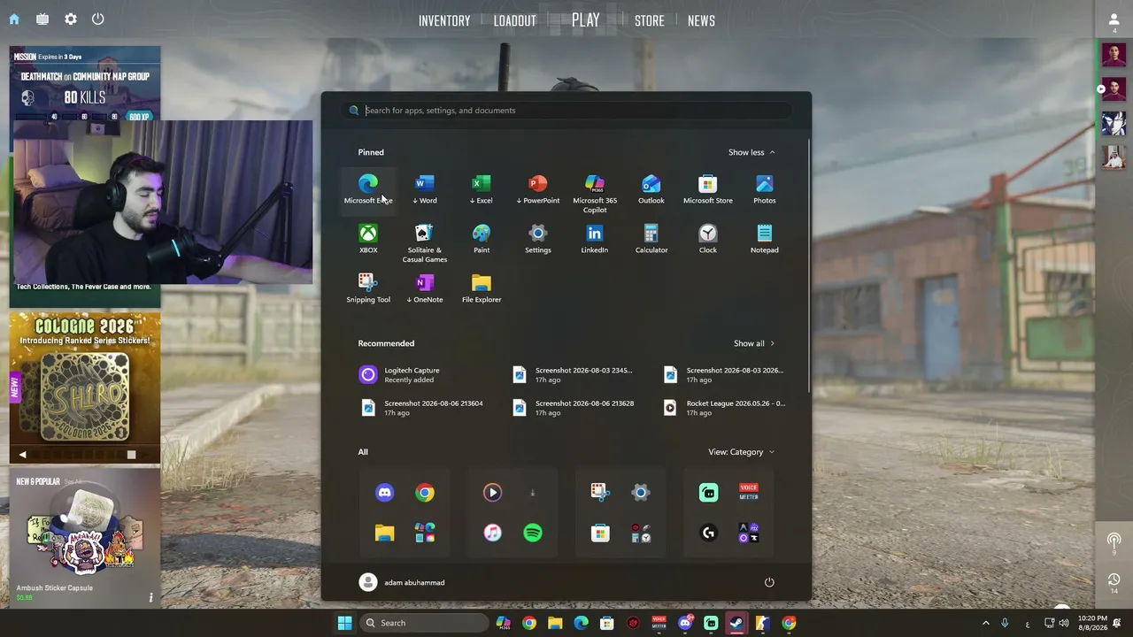1133x637 pixels.
Task: Switch to the game's INVENTORY tab
Action: [x=444, y=20]
